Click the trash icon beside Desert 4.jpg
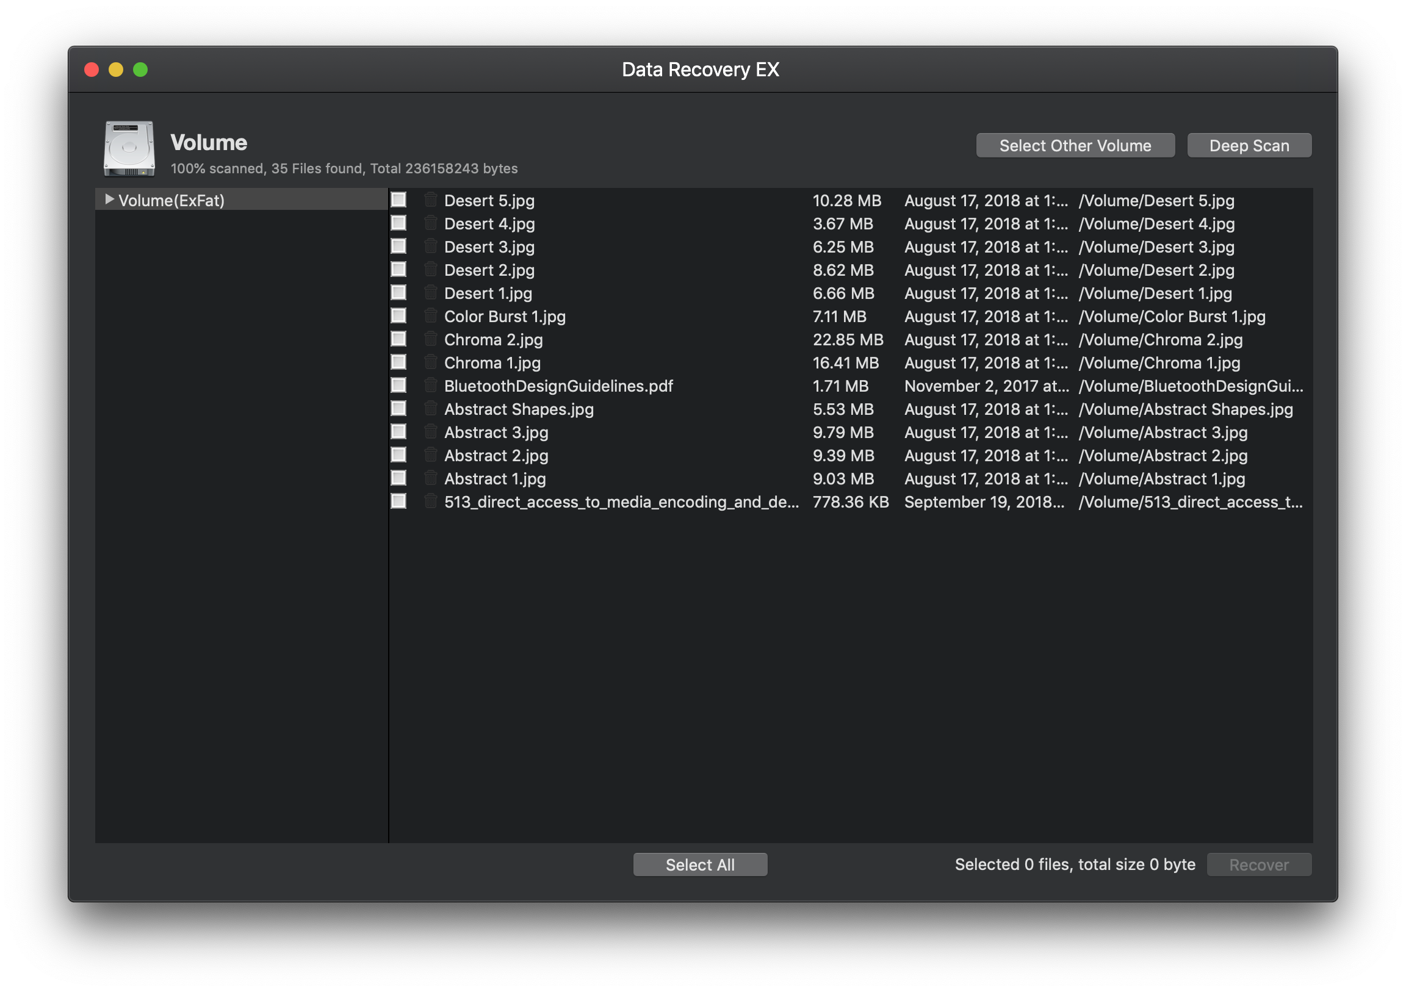 coord(430,223)
